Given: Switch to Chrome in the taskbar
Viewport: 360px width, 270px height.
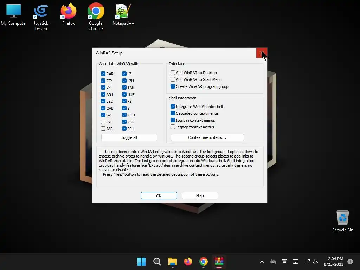Looking at the screenshot, I should click(204, 262).
